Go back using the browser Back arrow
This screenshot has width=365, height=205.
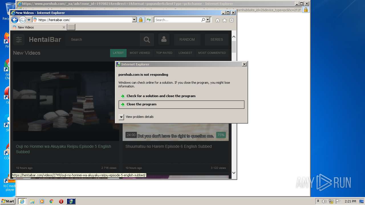click(15, 20)
